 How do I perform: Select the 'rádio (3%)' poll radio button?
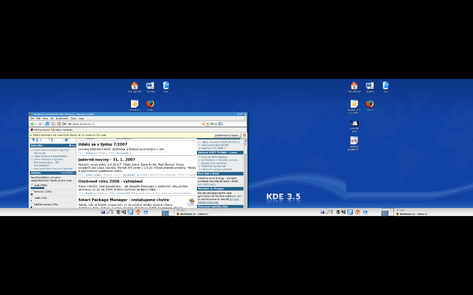32,198
